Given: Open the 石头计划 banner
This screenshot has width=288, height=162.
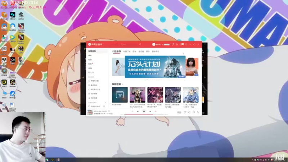Looking at the screenshot, I should pos(155,67).
